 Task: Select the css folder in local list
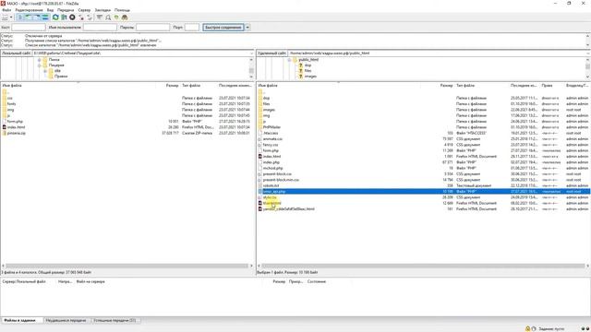(x=10, y=98)
